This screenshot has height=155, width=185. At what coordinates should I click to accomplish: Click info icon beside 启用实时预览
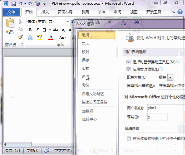[161, 69]
